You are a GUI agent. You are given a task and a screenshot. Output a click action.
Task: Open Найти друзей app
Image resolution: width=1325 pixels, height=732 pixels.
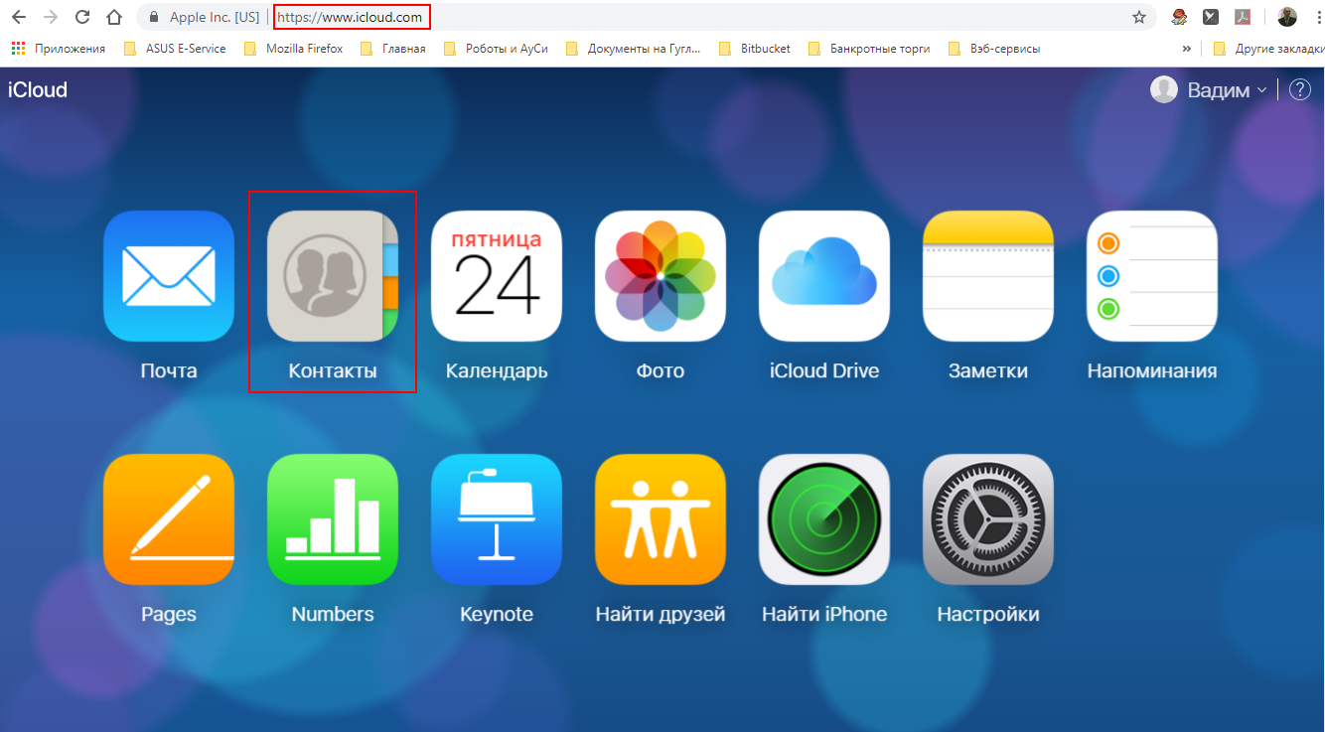point(661,519)
